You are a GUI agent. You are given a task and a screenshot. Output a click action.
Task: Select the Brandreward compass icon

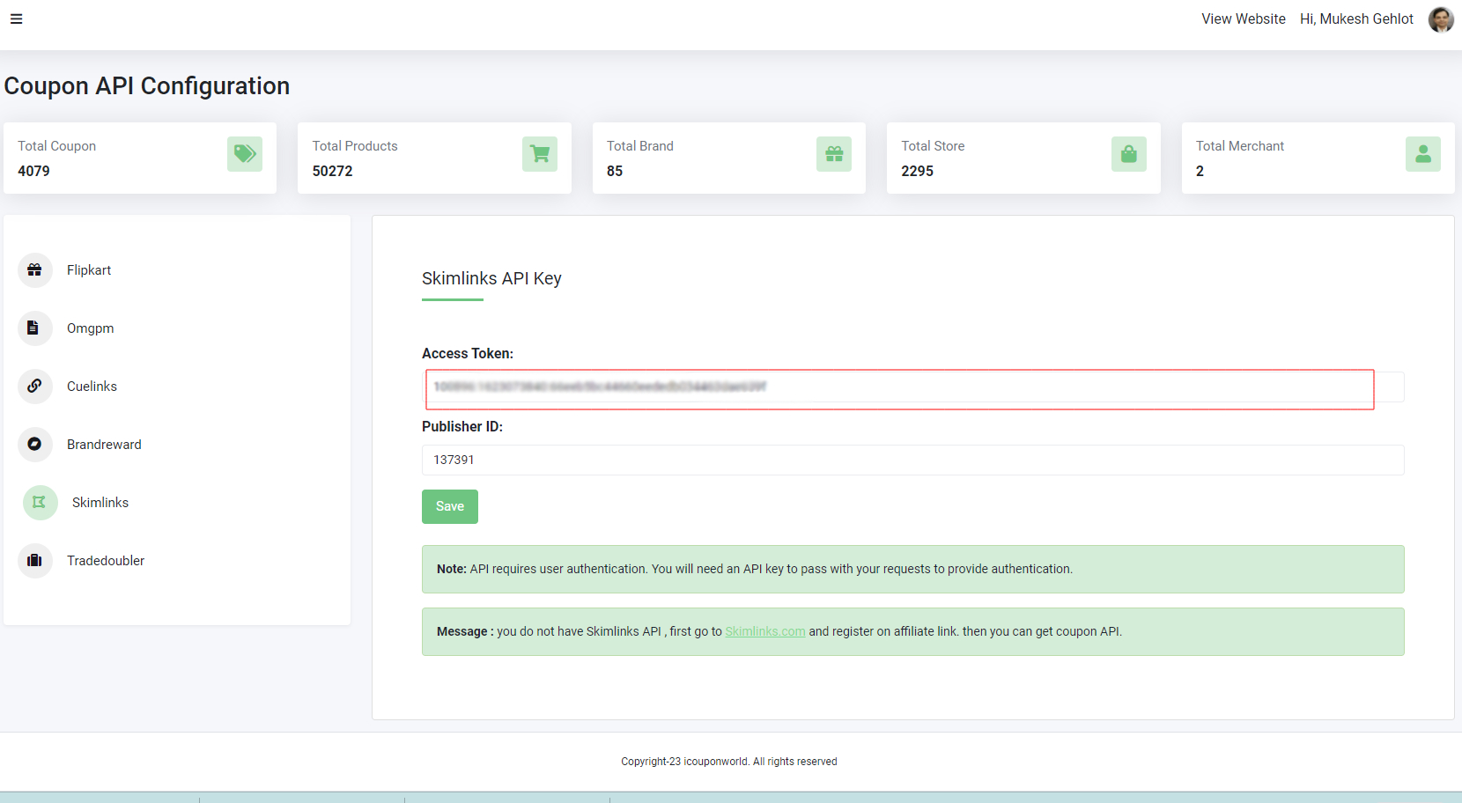pos(34,445)
